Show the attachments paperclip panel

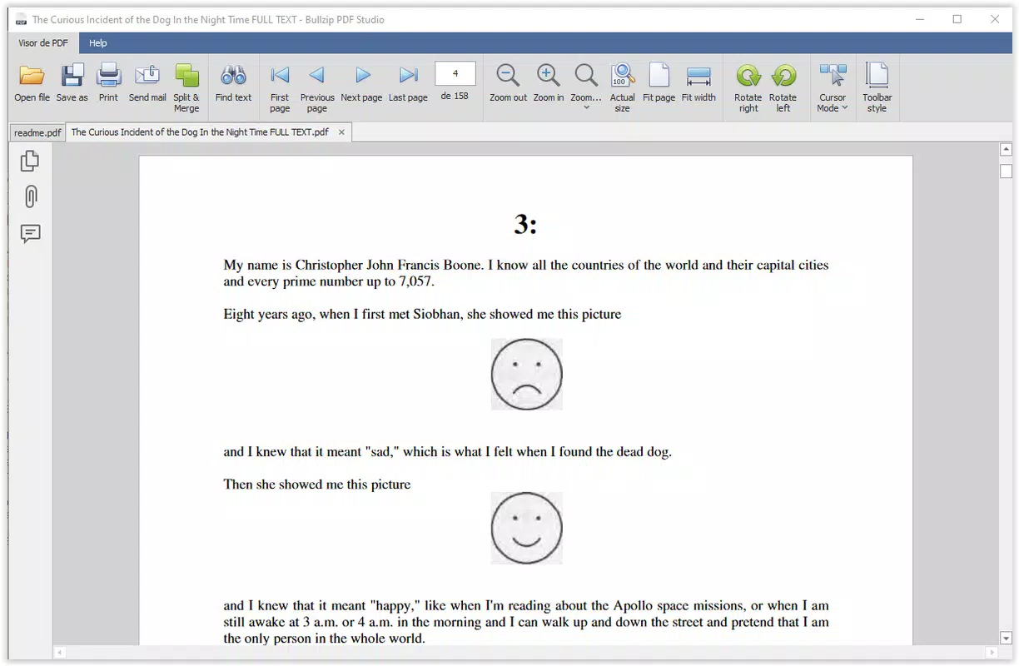coord(30,197)
